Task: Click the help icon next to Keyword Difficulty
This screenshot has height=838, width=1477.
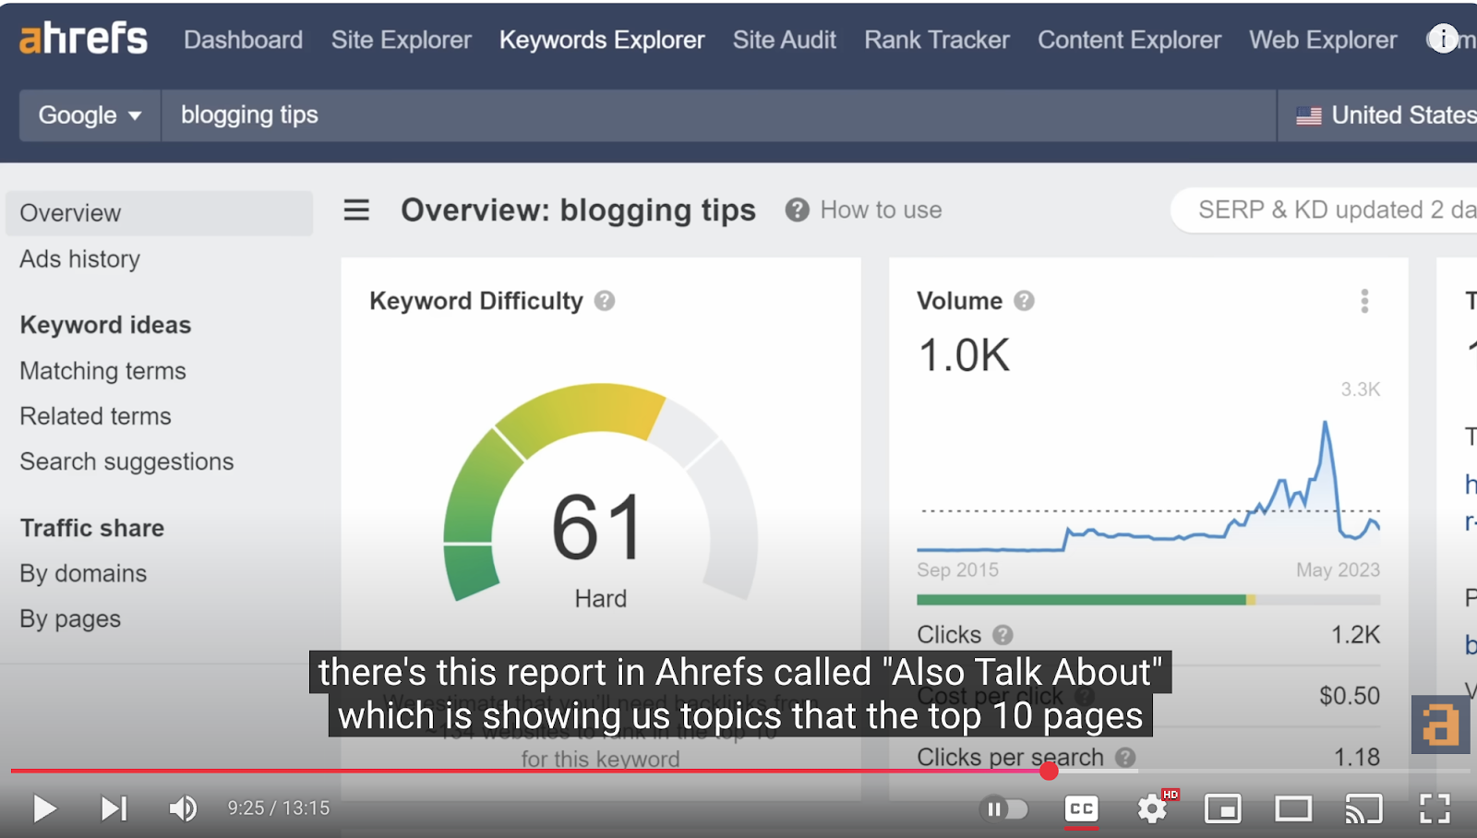Action: [x=605, y=301]
